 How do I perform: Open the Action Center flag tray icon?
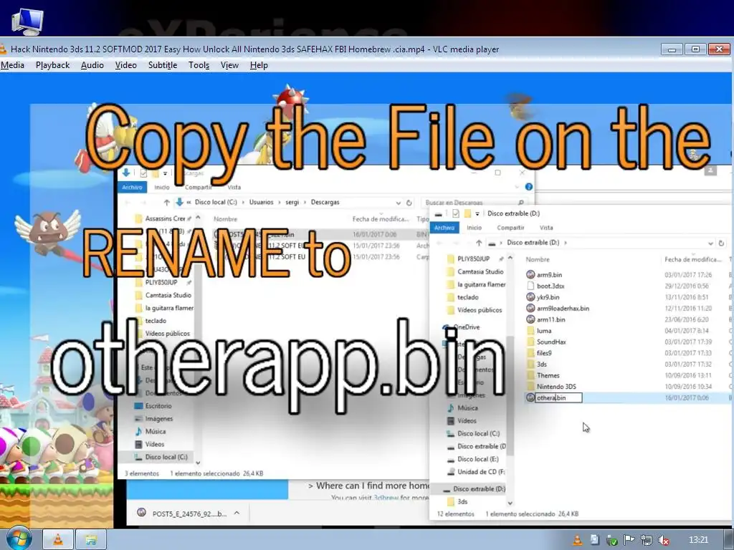(x=629, y=540)
